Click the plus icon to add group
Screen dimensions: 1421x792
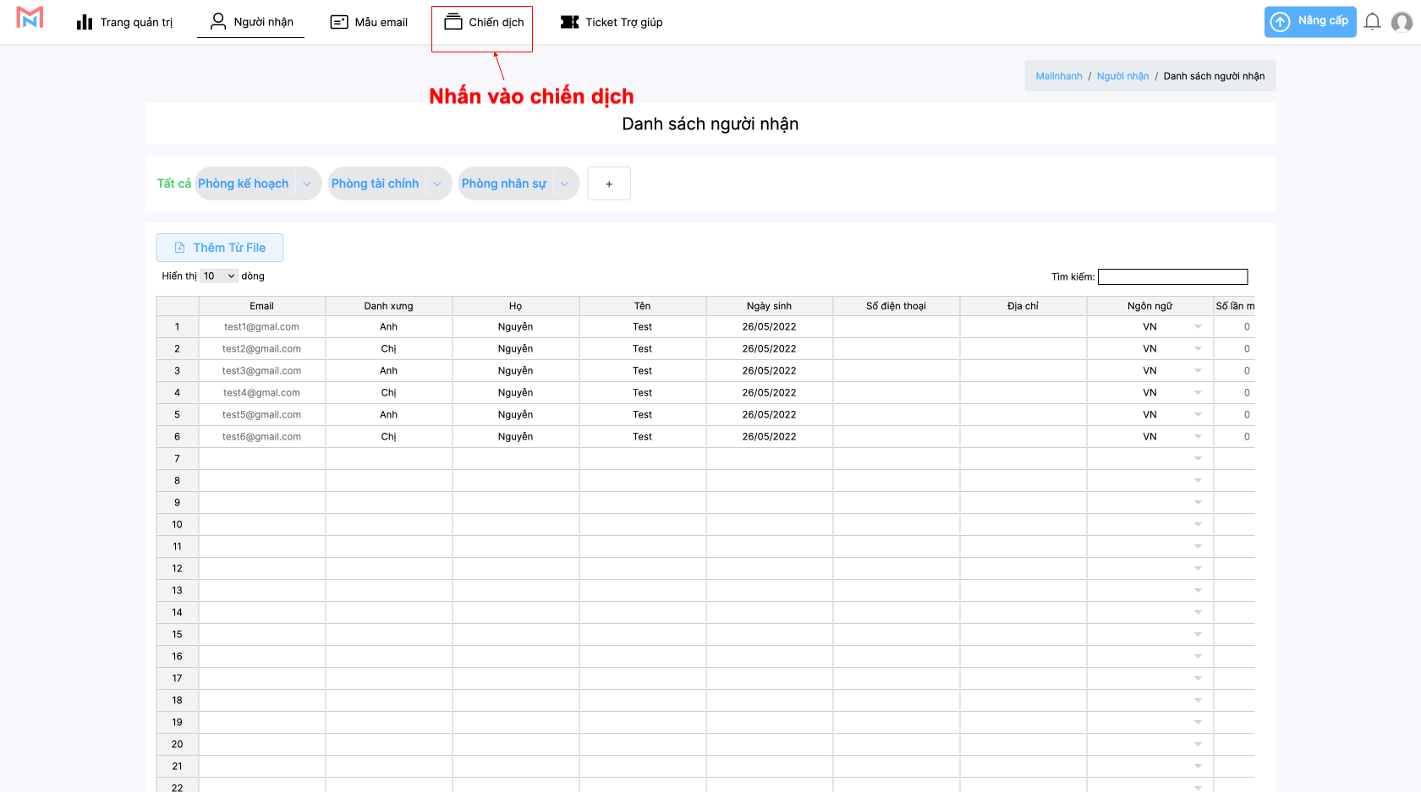pos(609,183)
